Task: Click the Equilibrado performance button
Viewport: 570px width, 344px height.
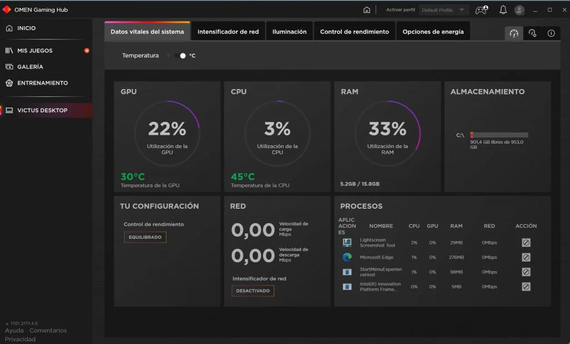Action: pos(145,237)
